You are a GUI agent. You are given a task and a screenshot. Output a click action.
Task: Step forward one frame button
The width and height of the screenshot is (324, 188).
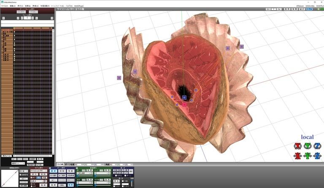(x=32, y=18)
